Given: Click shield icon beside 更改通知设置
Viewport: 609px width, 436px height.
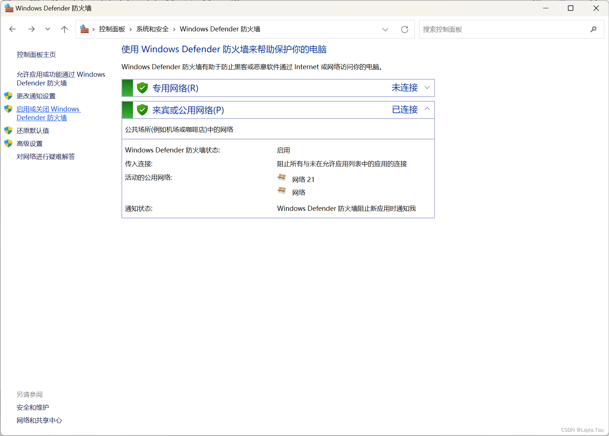Looking at the screenshot, I should pos(8,96).
